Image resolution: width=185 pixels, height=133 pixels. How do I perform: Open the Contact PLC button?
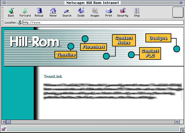coord(150,53)
